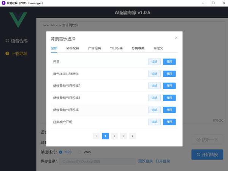Go to next page with right arrow
The height and width of the screenshot is (171, 228).
(x=132, y=136)
